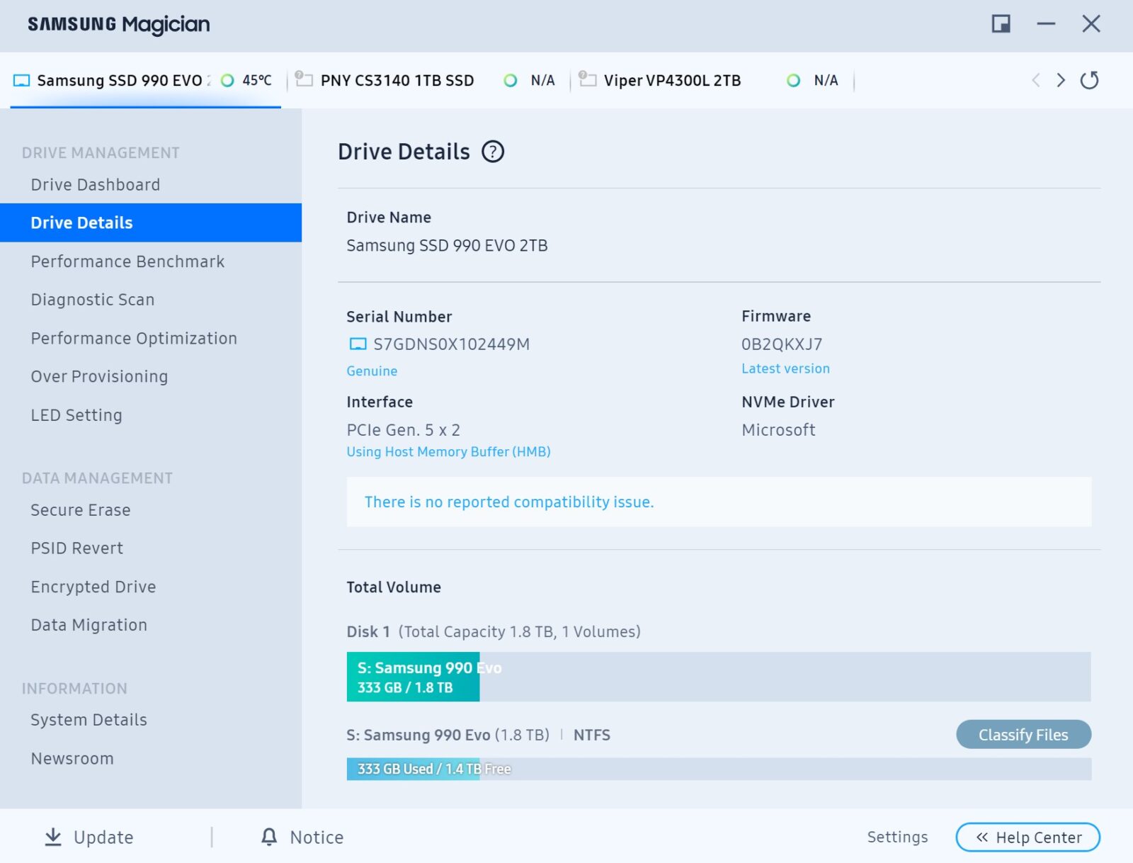Switch to PNY CS3140 1TB SSD tab
The image size is (1133, 863).
click(x=397, y=81)
